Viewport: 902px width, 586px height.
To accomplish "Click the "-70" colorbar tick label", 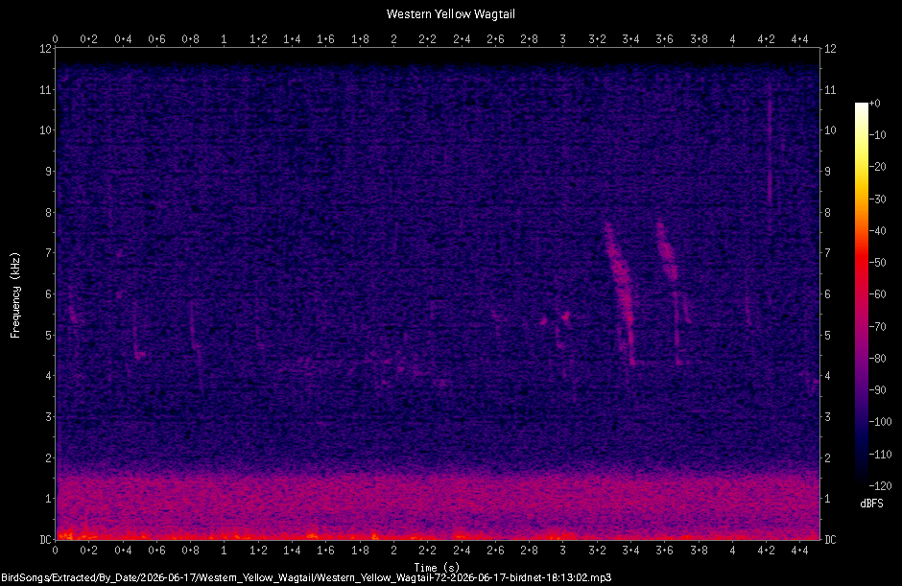I will (877, 327).
